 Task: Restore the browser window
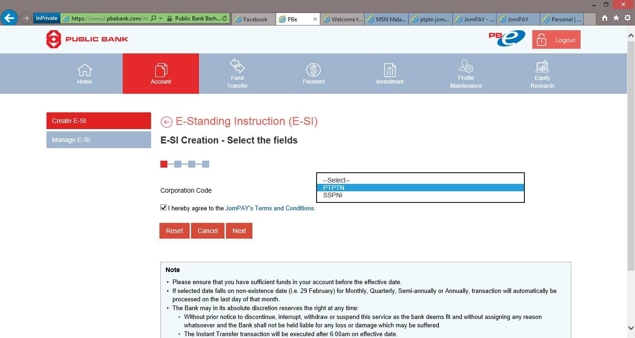[606, 4]
